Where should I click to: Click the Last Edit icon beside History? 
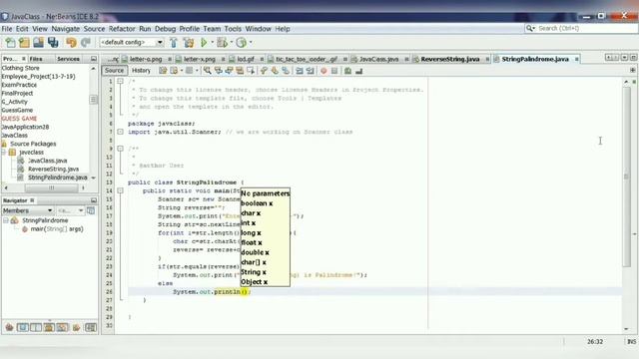pos(163,71)
